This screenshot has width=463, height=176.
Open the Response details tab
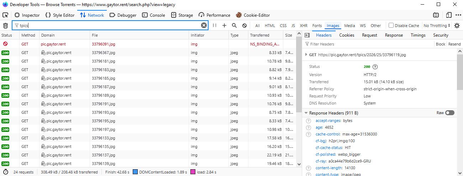[x=394, y=35]
